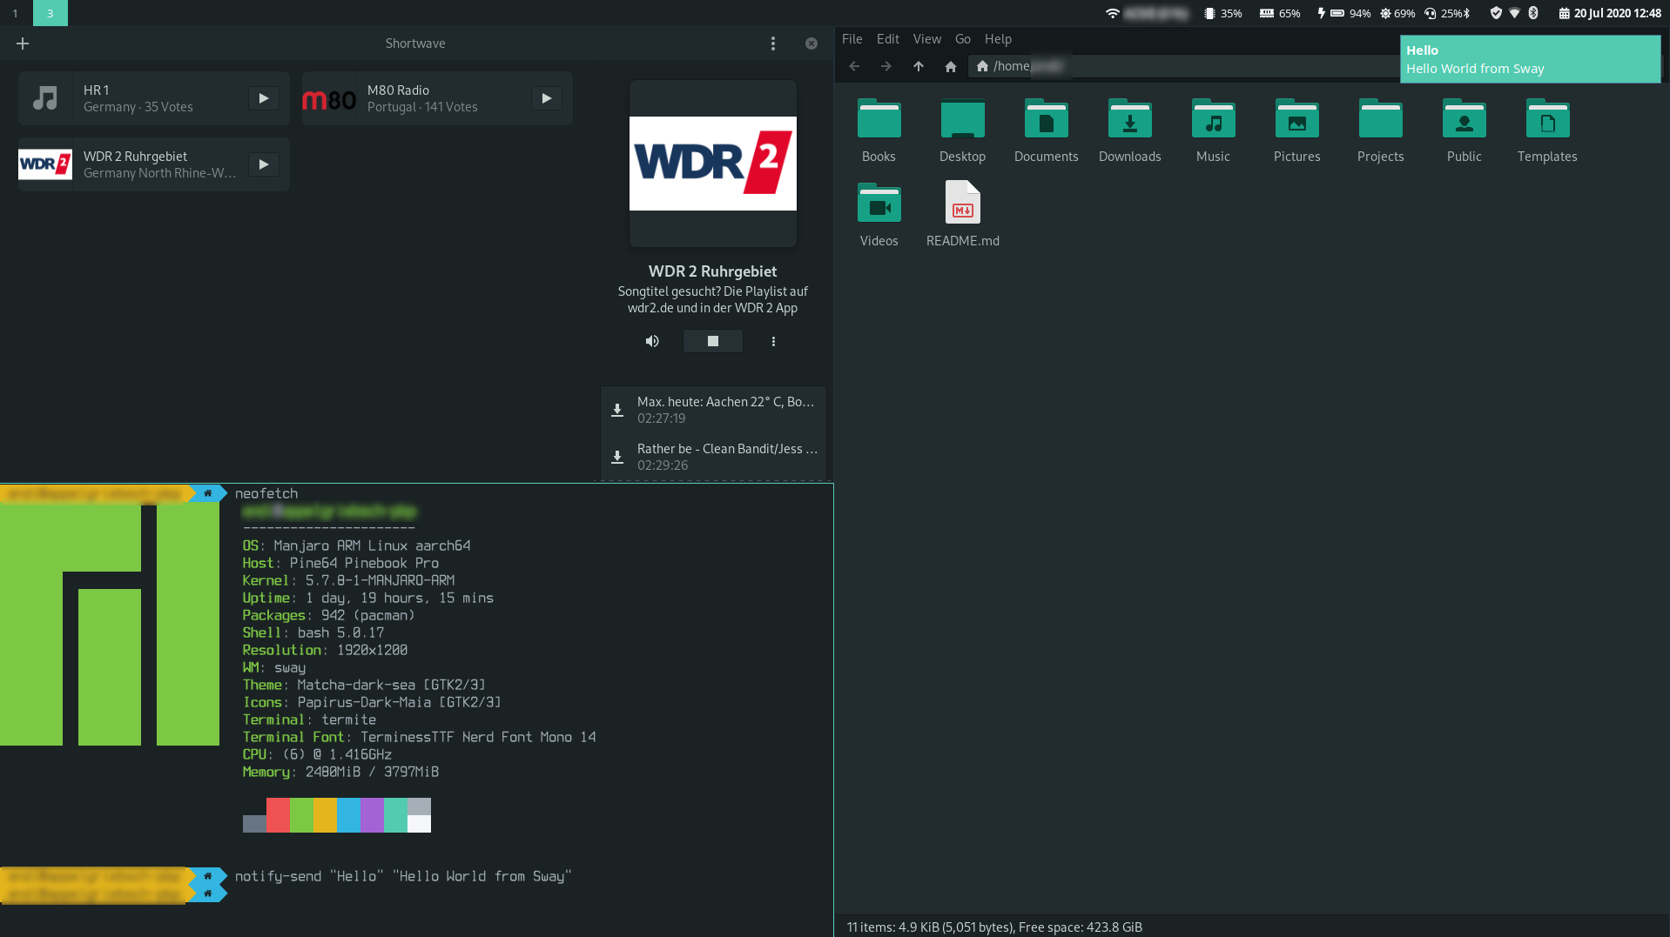Switch to workspace 1
Screen dimensions: 1670x937
16,13
